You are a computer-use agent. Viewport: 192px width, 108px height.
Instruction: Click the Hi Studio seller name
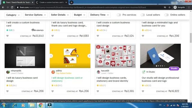(x=151, y=72)
